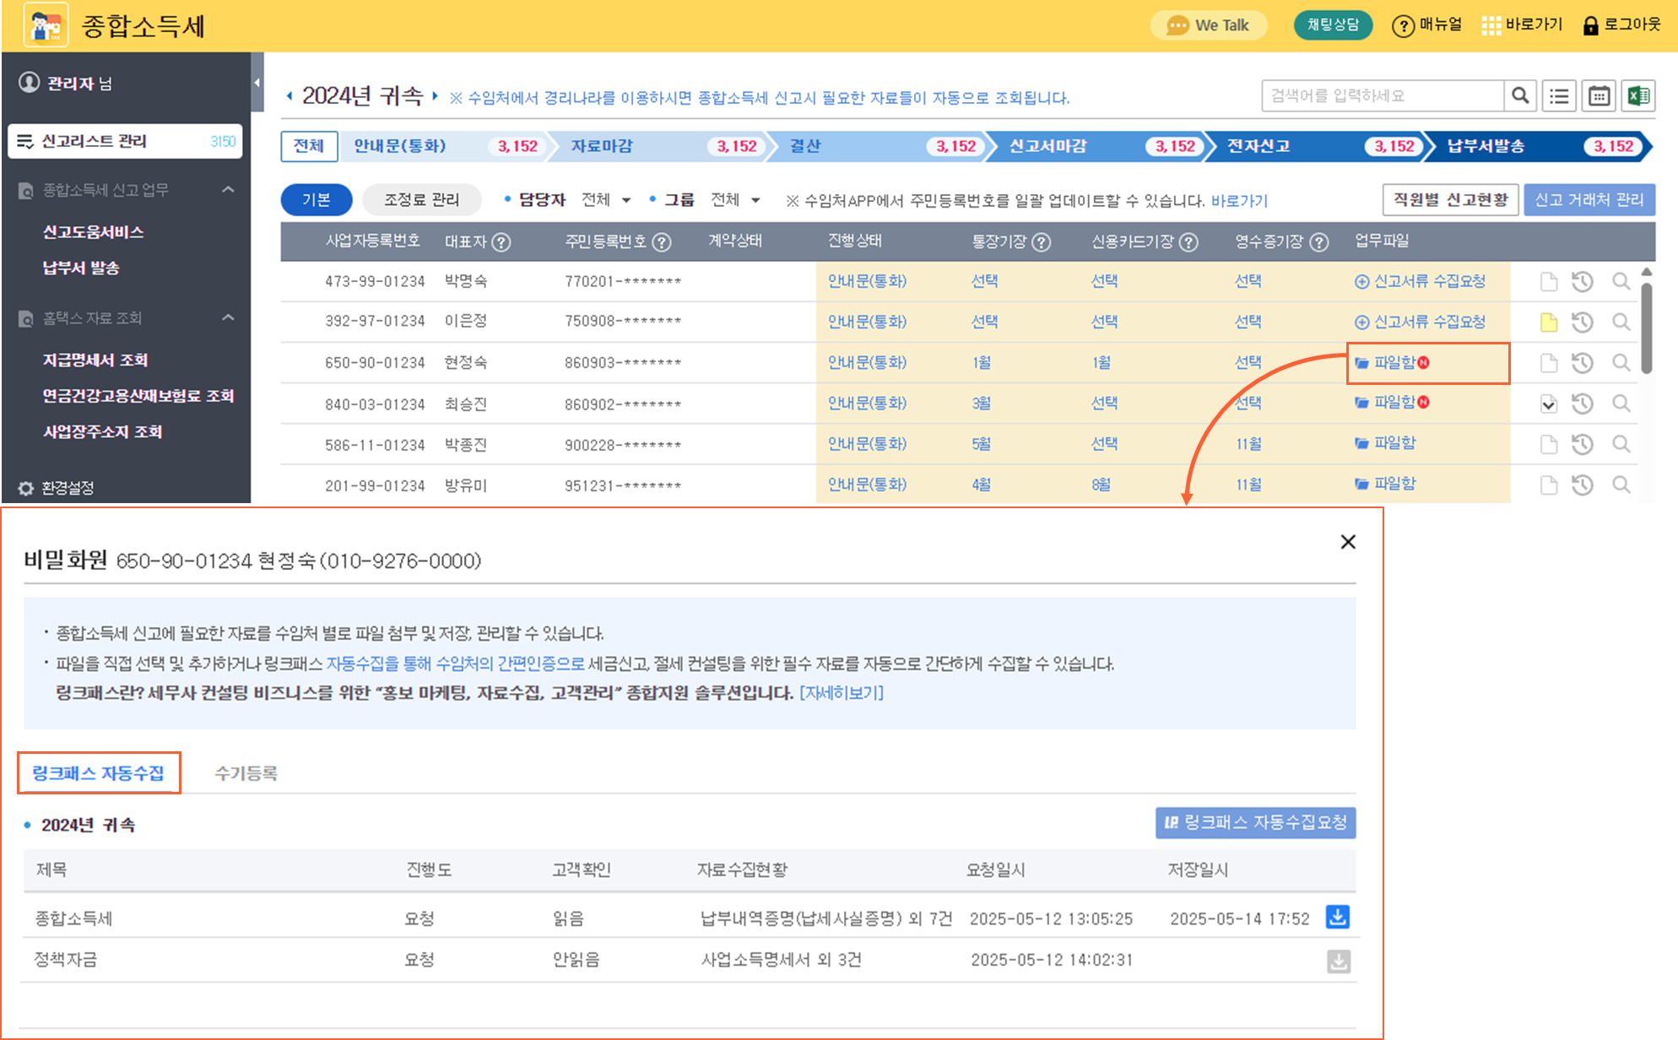The height and width of the screenshot is (1040, 1678).
Task: Go to the next year arrow after 2024년 귀속
Action: [435, 96]
